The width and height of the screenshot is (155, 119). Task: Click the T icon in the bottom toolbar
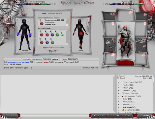pos(110,116)
